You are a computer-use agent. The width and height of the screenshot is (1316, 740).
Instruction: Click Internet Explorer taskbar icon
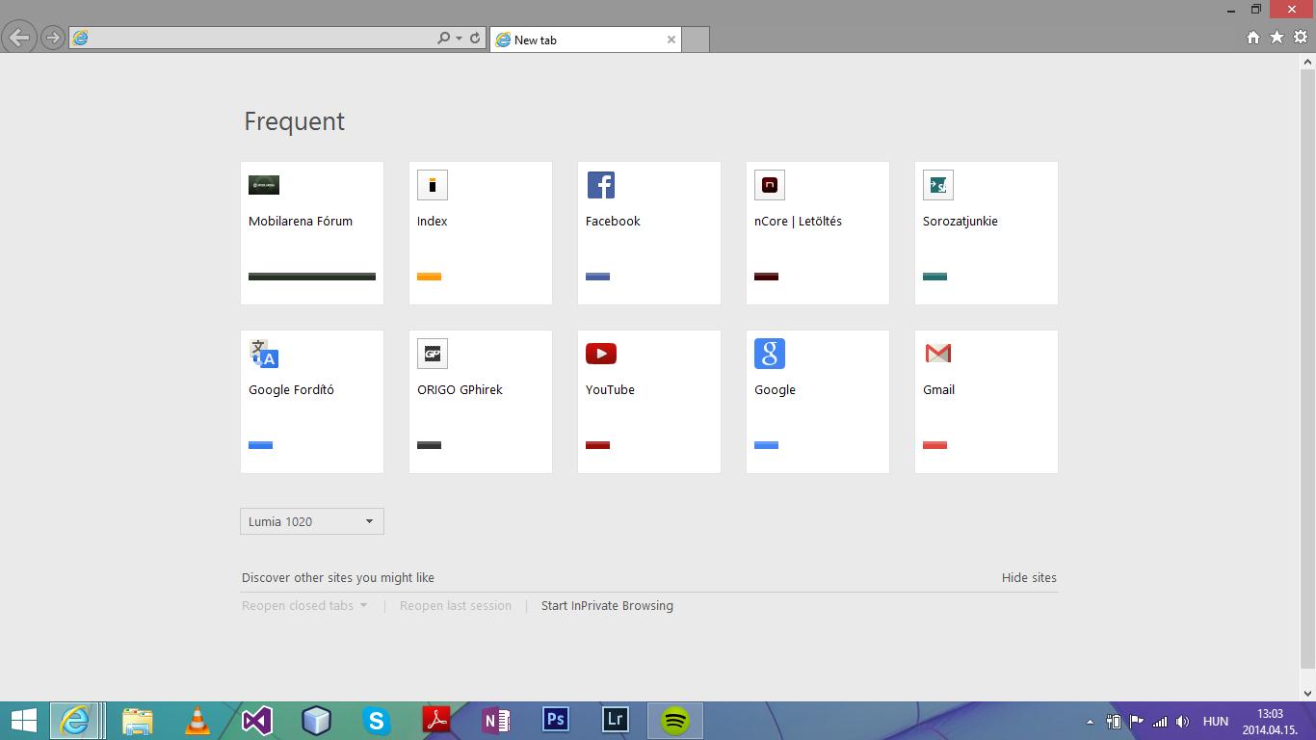click(75, 721)
